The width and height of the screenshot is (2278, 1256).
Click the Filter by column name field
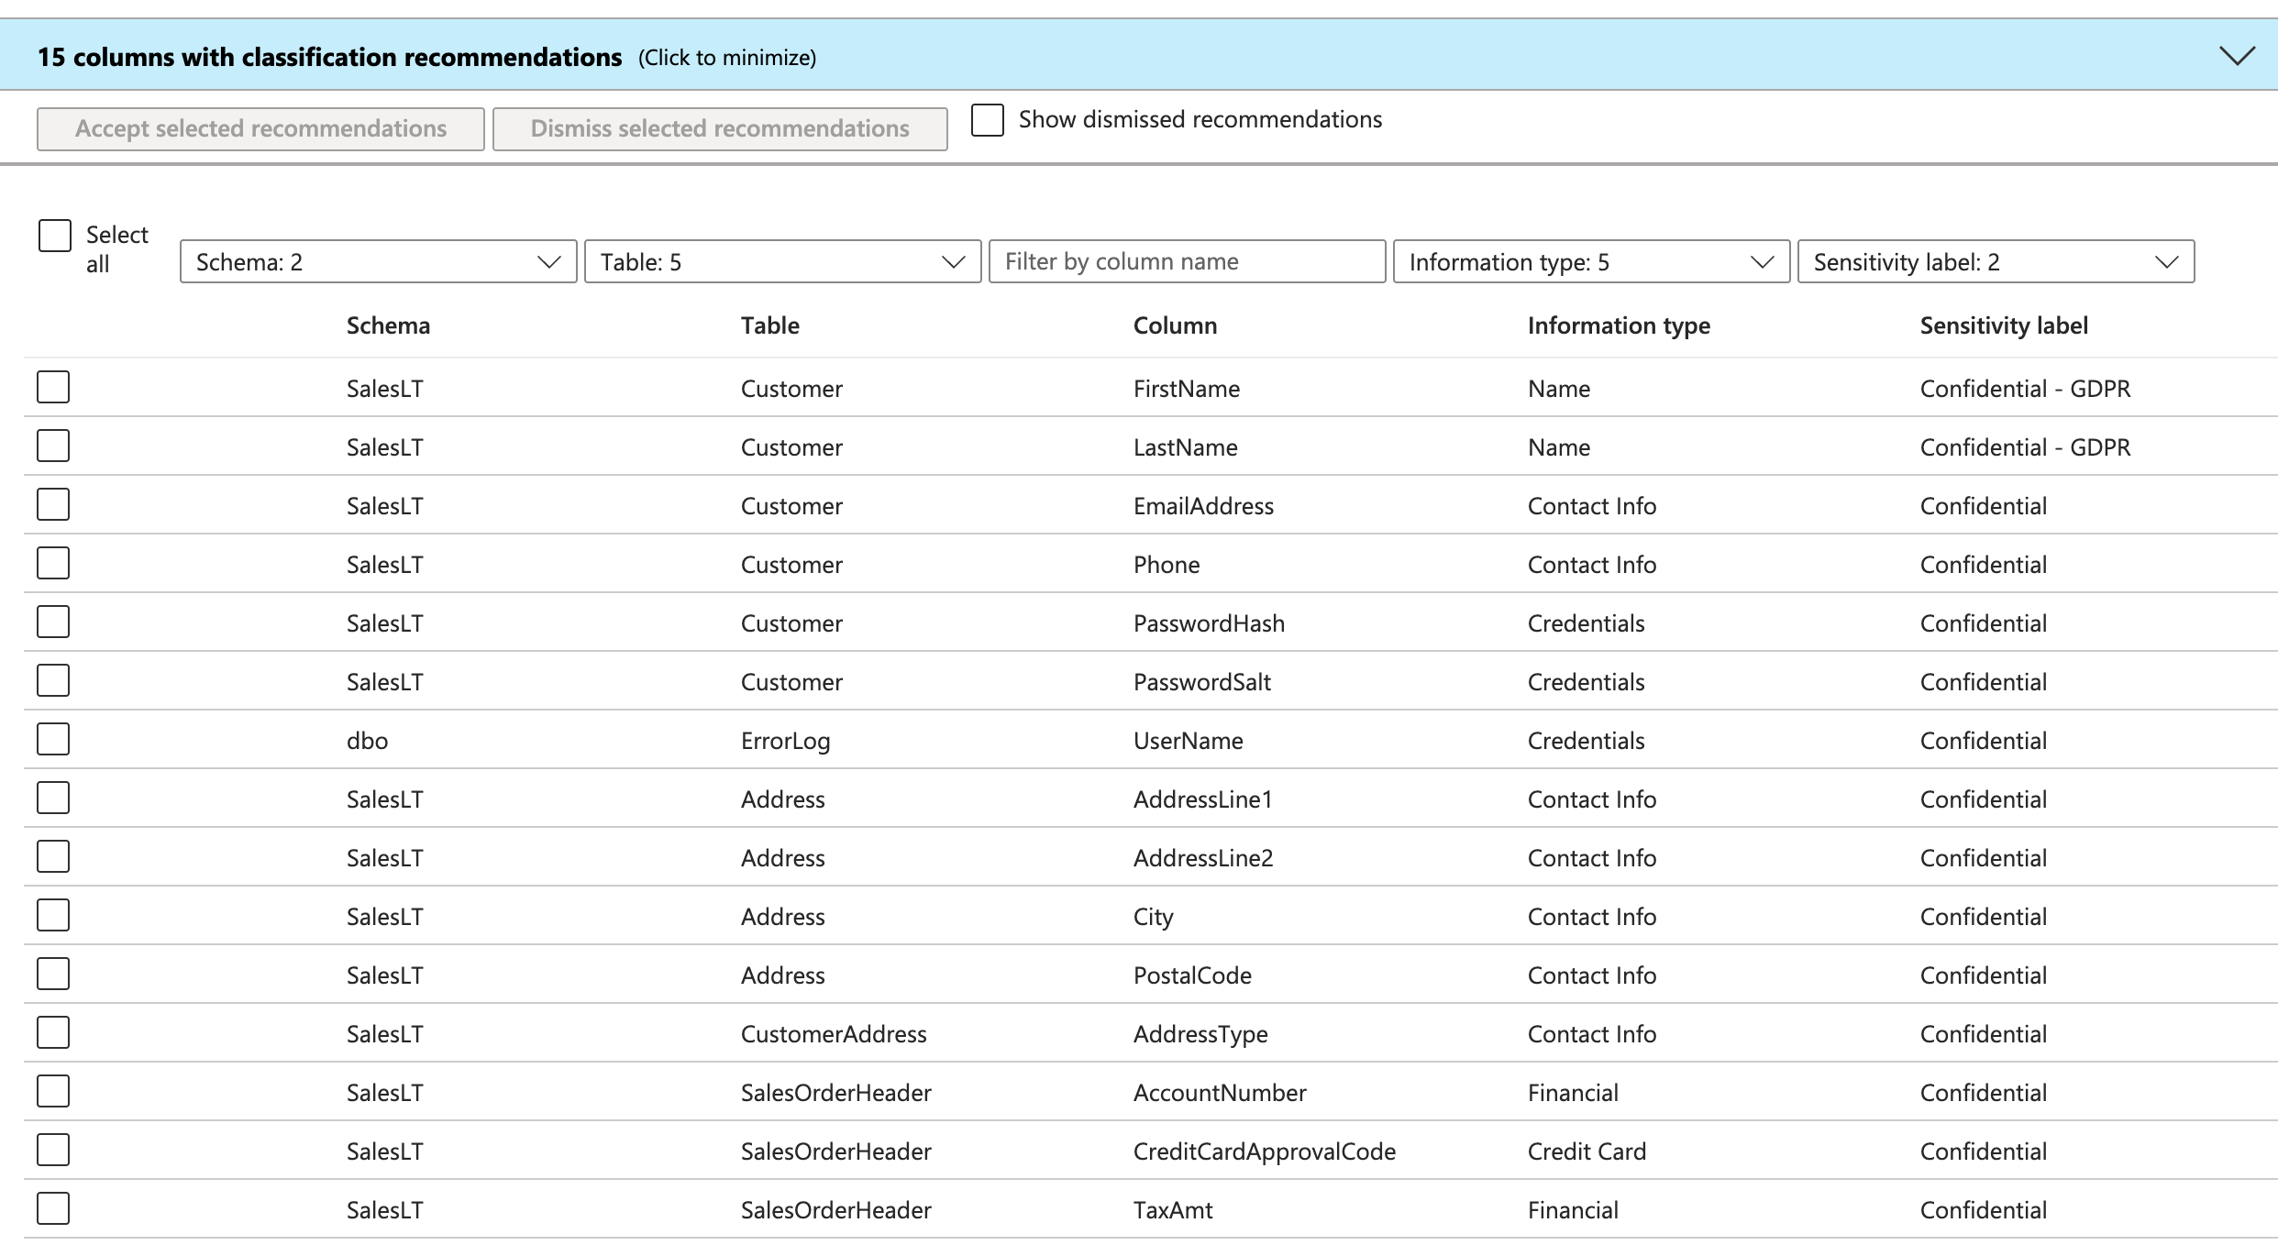[x=1187, y=262]
